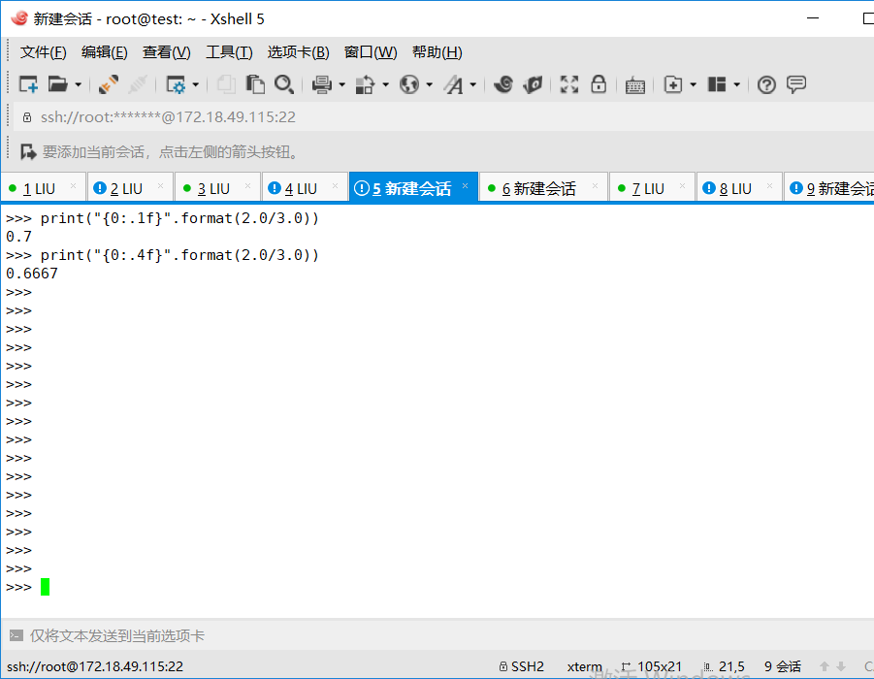Expand the layout dropdown arrow
Screen dimensions: 874x679
[x=736, y=85]
